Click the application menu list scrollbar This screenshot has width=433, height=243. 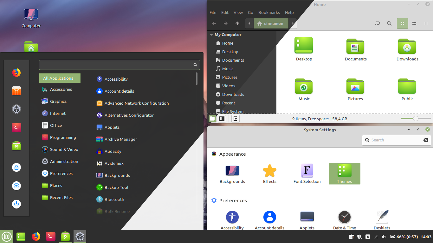click(197, 78)
